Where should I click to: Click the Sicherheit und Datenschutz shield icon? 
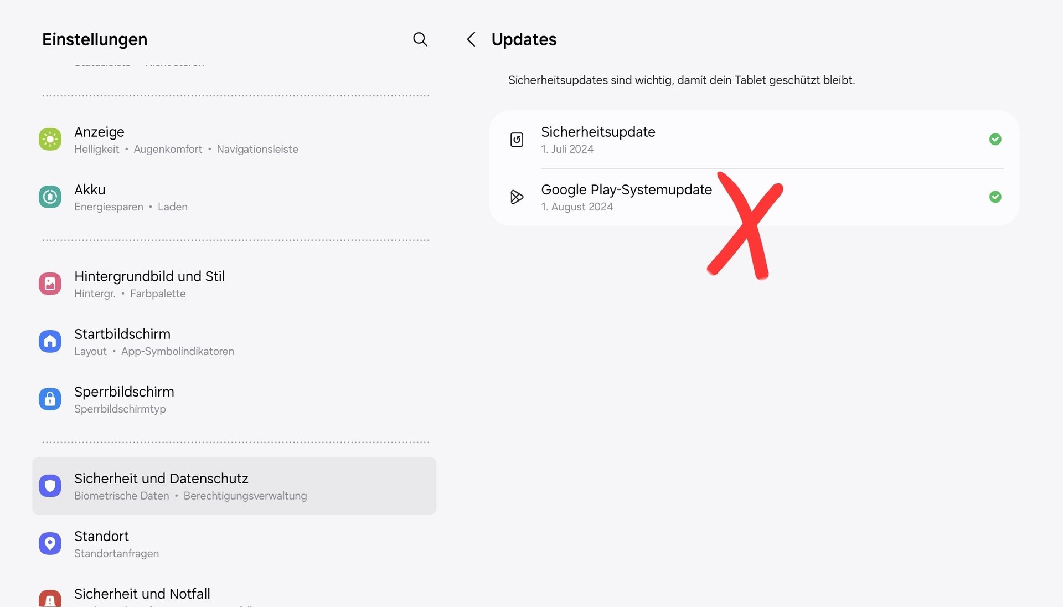point(50,486)
